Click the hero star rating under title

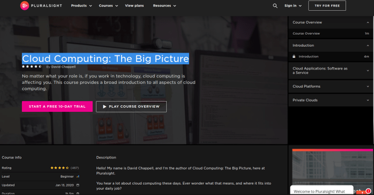pyautogui.click(x=32, y=66)
